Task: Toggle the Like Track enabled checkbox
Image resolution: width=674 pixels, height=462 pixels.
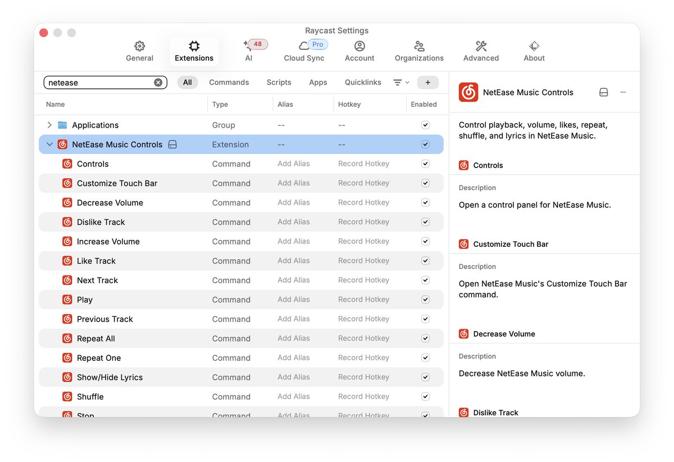Action: (425, 261)
